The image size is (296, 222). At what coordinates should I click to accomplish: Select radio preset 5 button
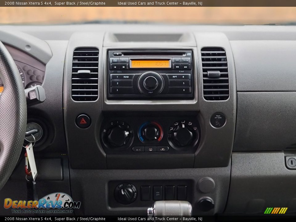tap(180, 83)
